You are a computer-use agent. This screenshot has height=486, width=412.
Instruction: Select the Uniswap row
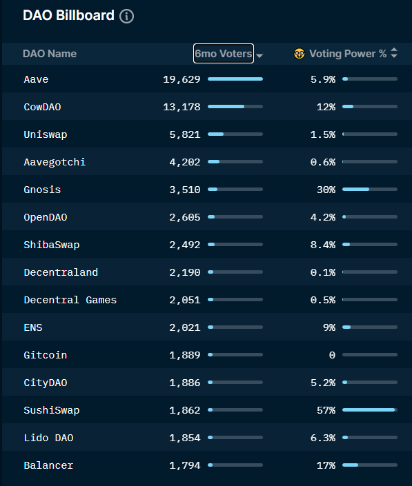[207, 134]
